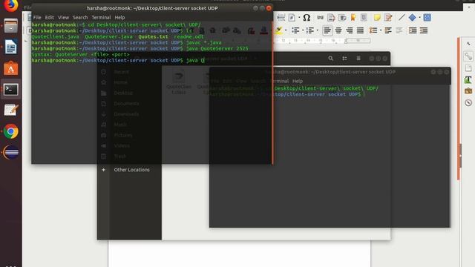The width and height of the screenshot is (475, 267).
Task: Open the Styles deck in Writer sidebar
Action: 468,79
